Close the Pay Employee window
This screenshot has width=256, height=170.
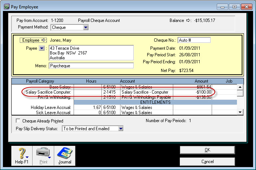(246, 7)
